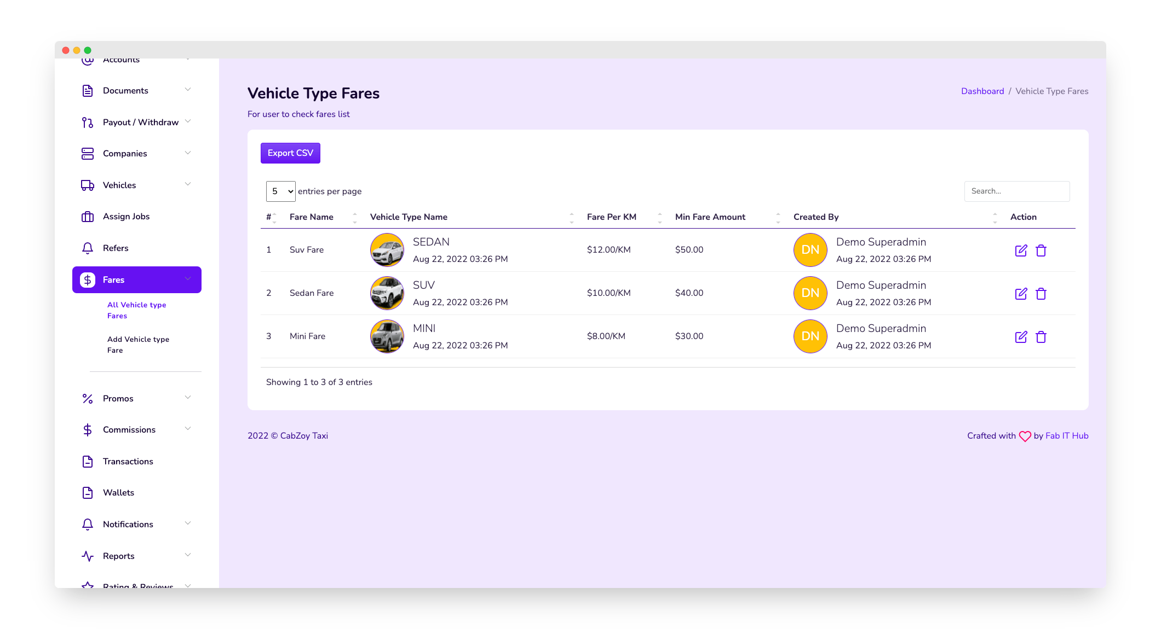Click the DN avatar in Suv Fare row
The height and width of the screenshot is (629, 1161).
click(811, 250)
